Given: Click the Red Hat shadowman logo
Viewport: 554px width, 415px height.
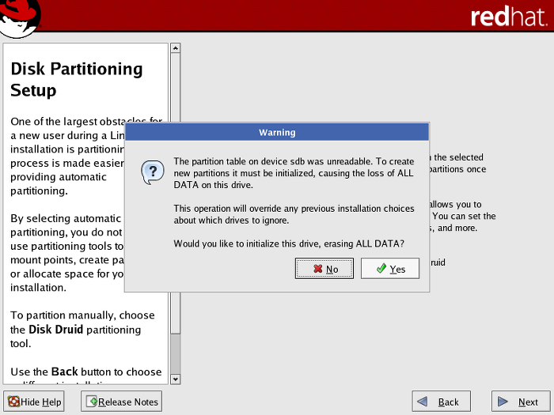Looking at the screenshot, I should click(x=20, y=17).
